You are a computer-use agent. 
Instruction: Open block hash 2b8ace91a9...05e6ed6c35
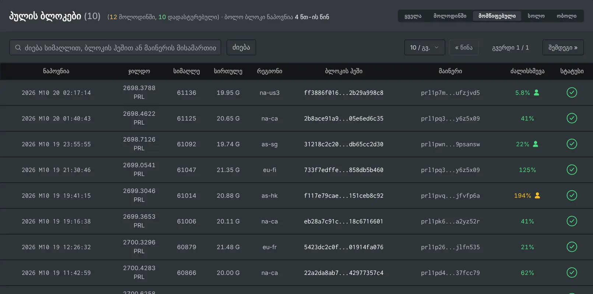point(344,118)
